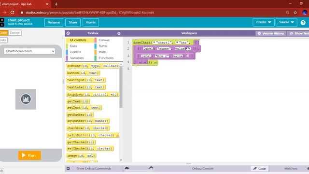Pick the image(id, url) block
Image resolution: width=309 pixels, height=174 pixels.
(81, 156)
